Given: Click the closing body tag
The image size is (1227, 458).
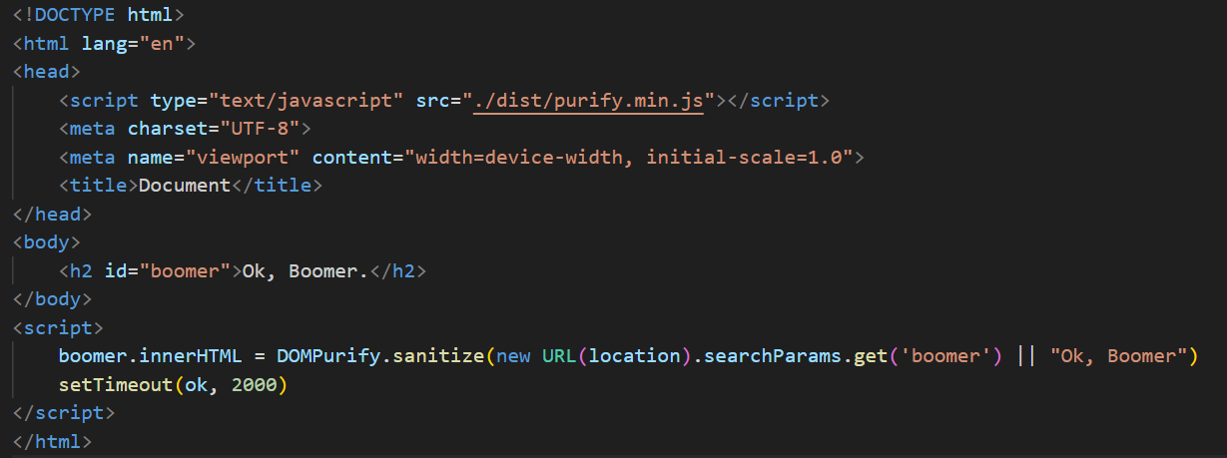Looking at the screenshot, I should click(53, 299).
